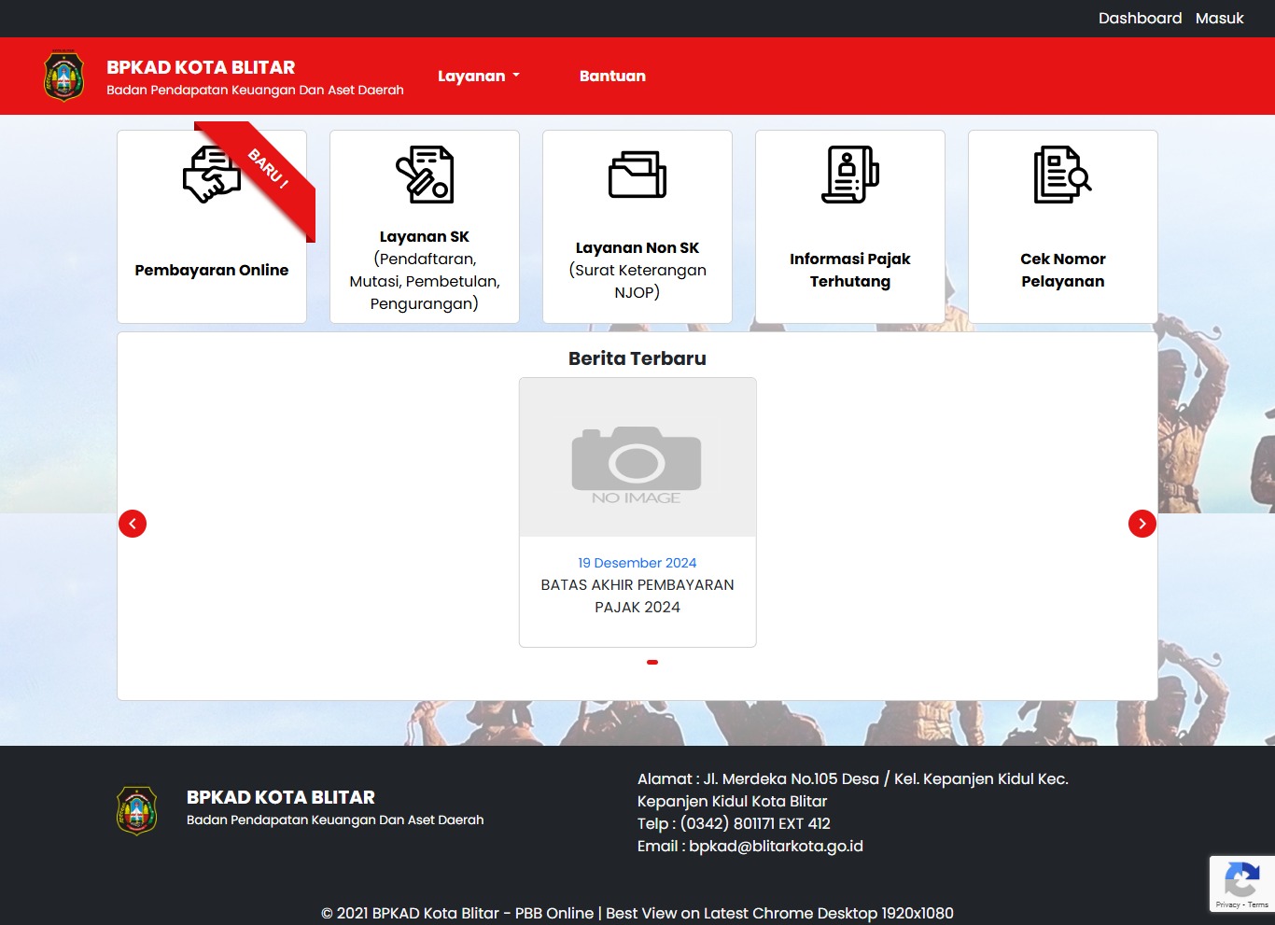Open BATAS AKHIR PEMBAYARAN PAJAK 2024 headline

point(637,596)
